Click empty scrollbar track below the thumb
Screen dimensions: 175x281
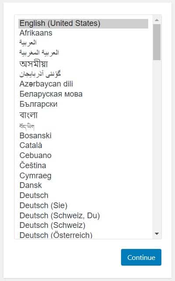pos(157,145)
